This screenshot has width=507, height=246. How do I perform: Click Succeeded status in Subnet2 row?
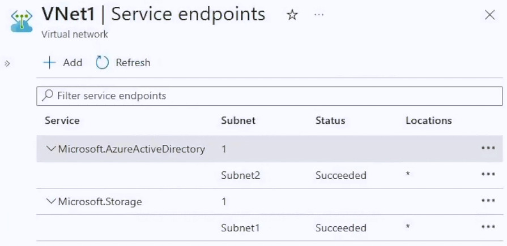(x=341, y=175)
